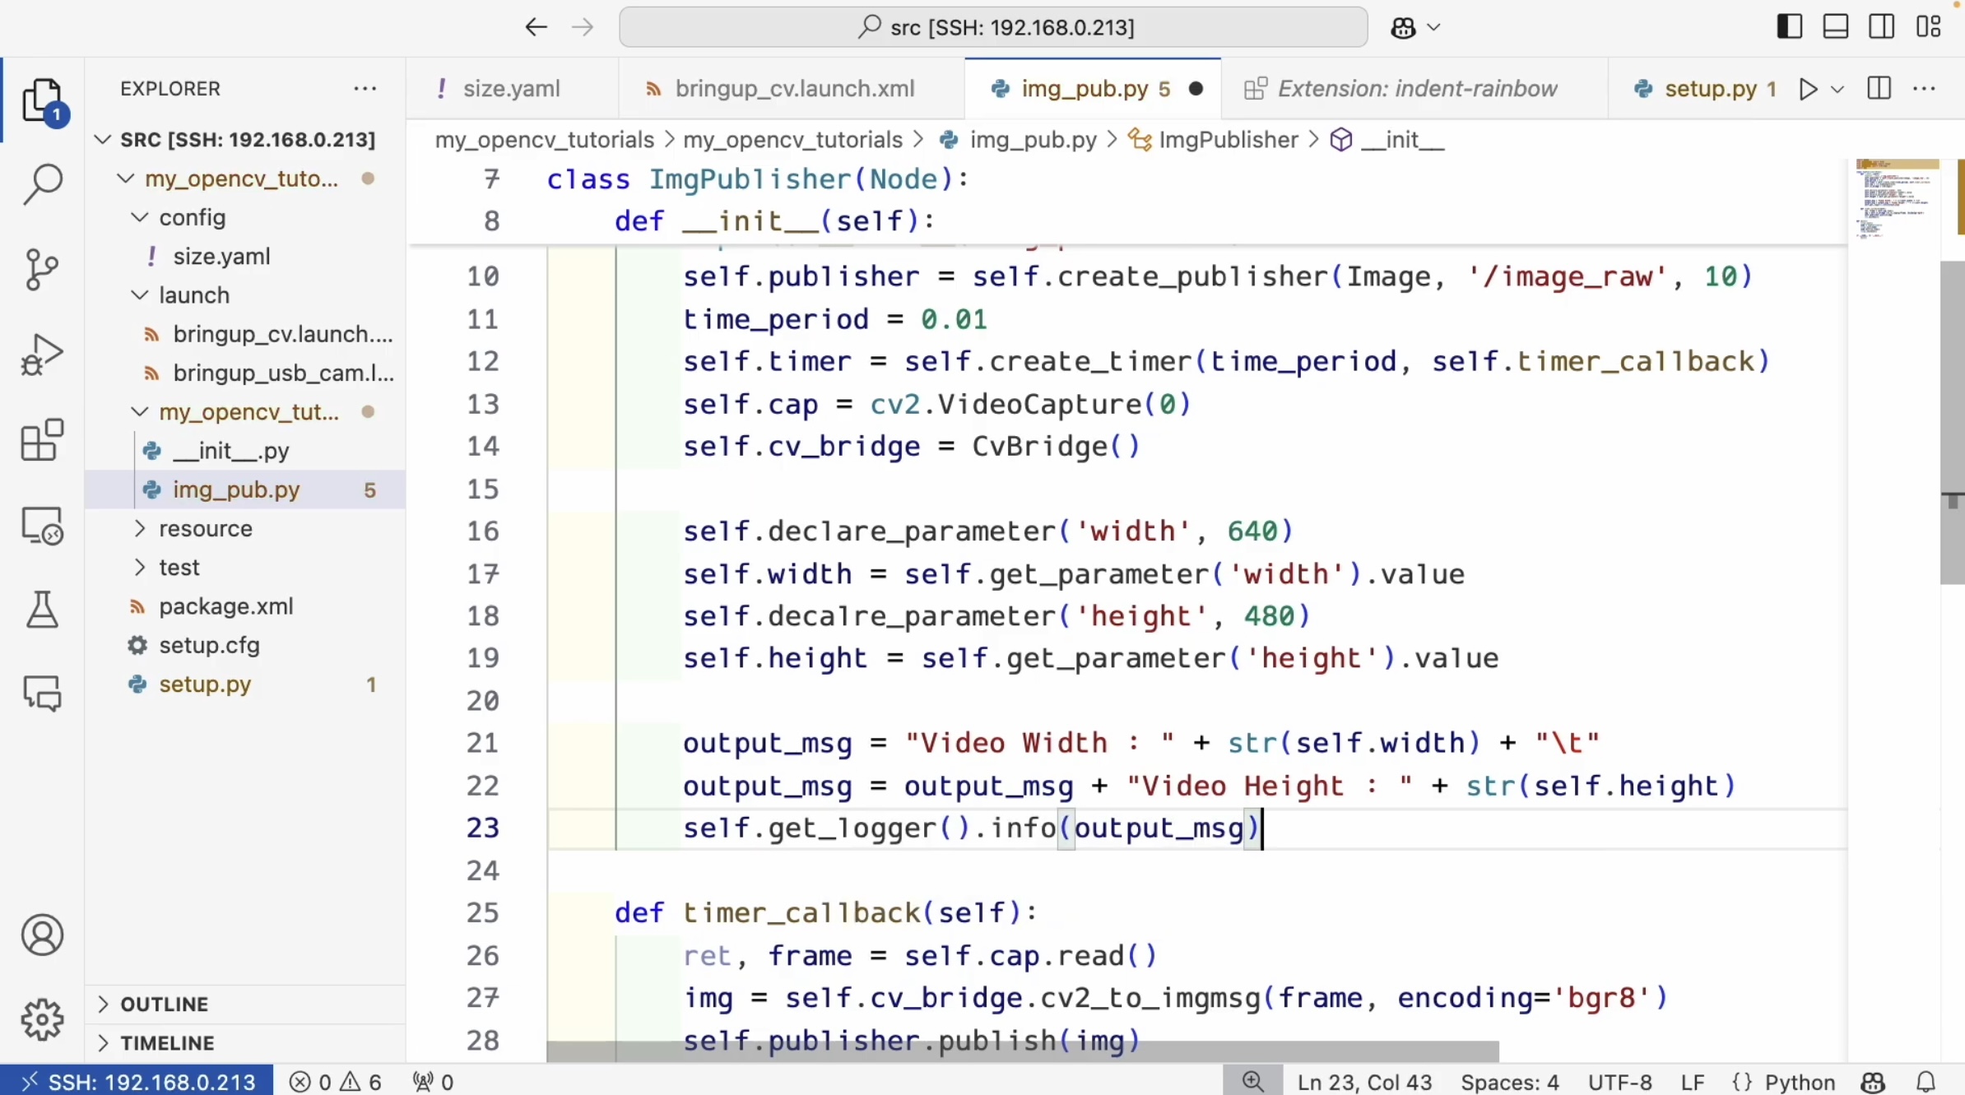Screen dimensions: 1965x1095
Task: Expand the resource folder
Action: [205, 528]
